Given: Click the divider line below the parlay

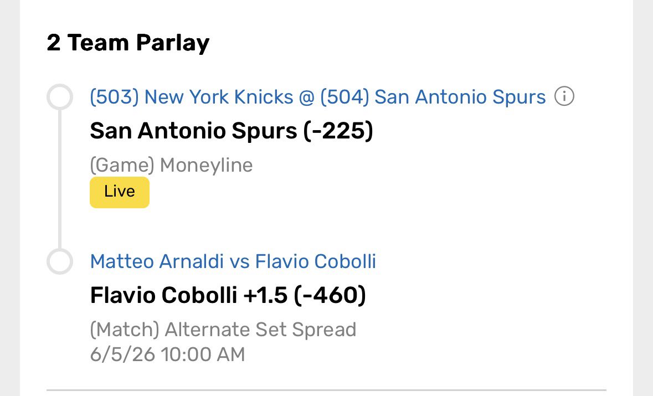Looking at the screenshot, I should pos(327,390).
